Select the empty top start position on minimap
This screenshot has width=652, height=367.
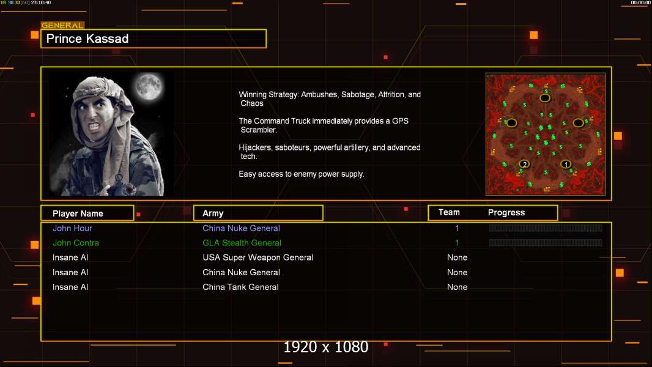click(x=545, y=98)
